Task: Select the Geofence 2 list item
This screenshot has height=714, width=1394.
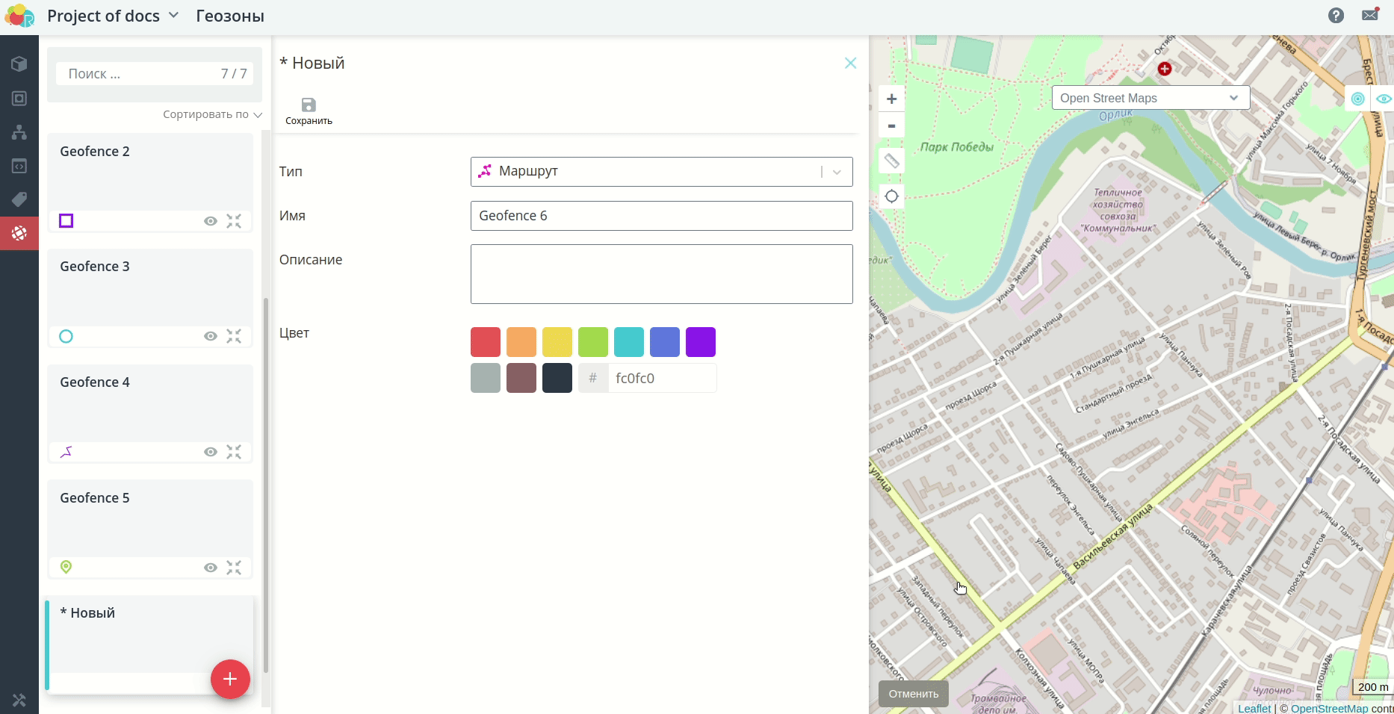Action: click(150, 183)
